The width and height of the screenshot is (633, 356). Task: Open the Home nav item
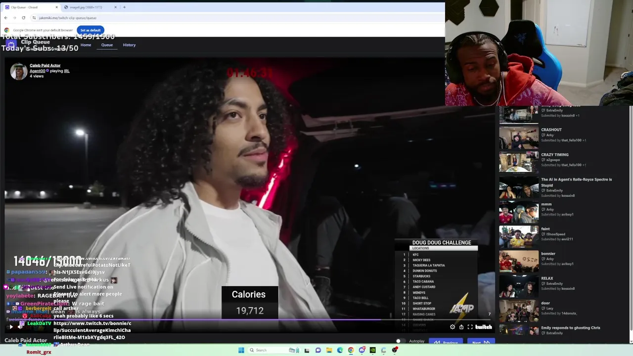click(x=86, y=45)
